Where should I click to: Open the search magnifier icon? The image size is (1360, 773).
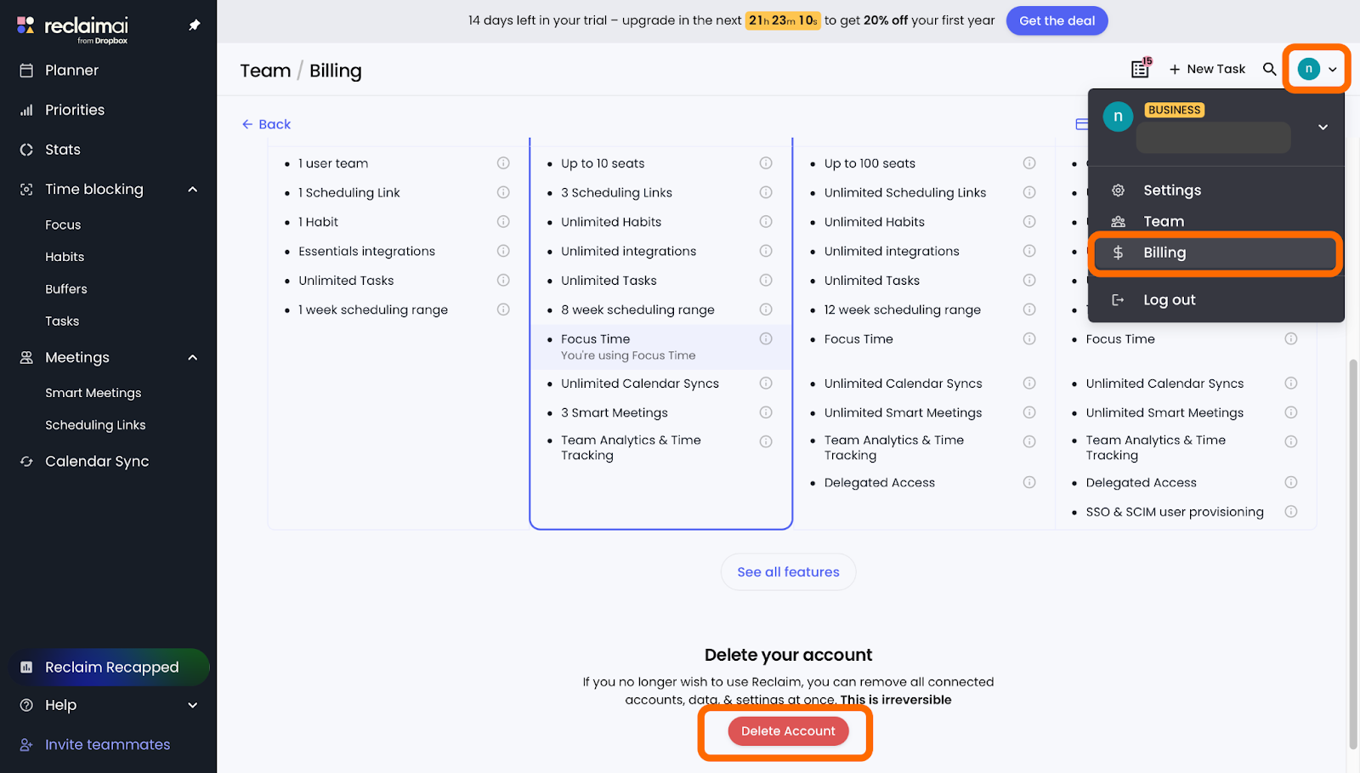1269,69
